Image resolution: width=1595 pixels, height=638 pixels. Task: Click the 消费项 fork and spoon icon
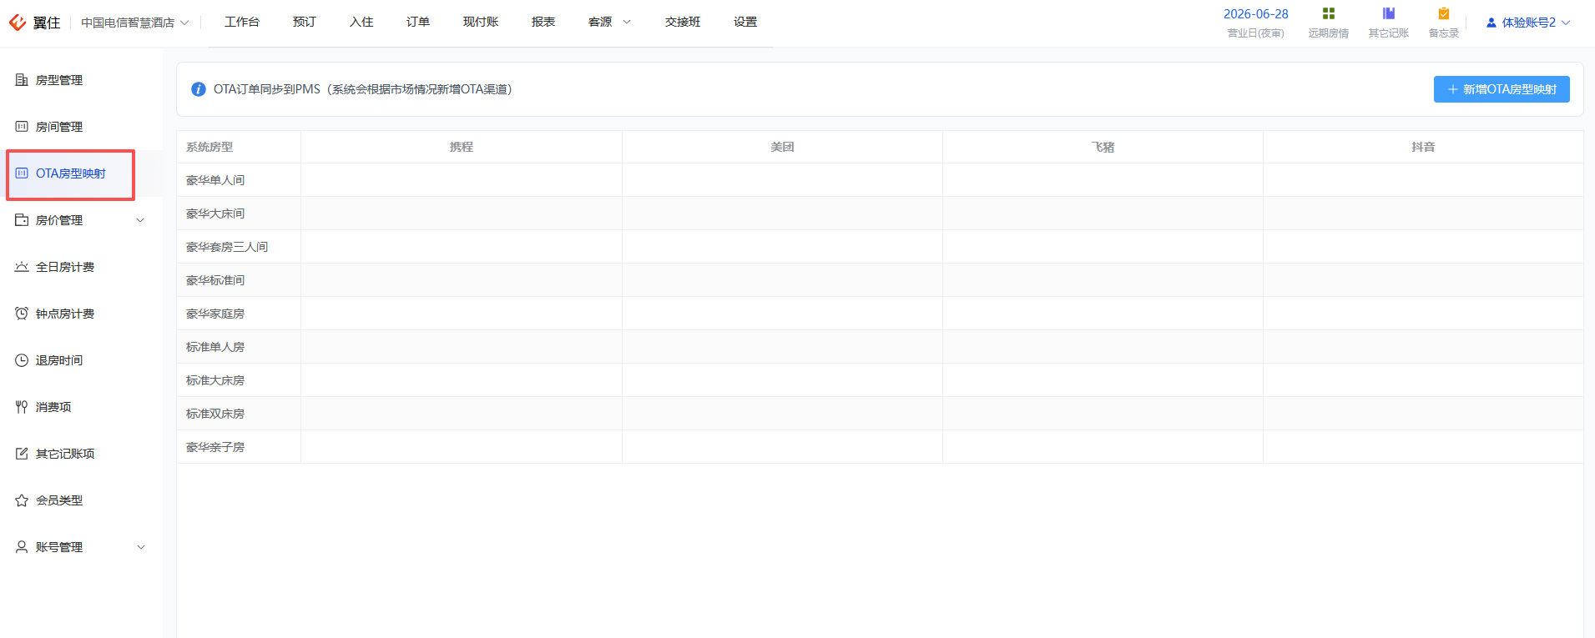[22, 407]
